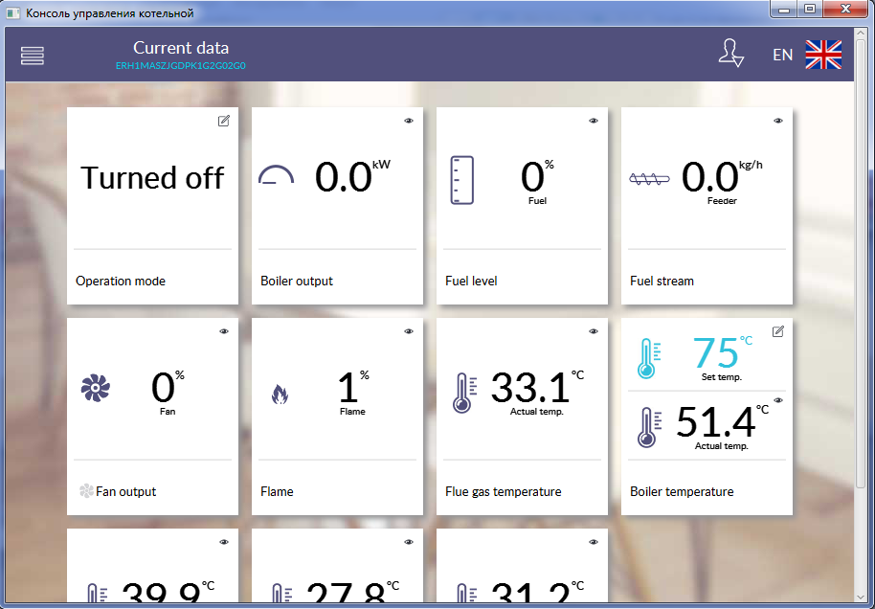Viewport: 875px width, 609px height.
Task: Click the scrollbar down arrow
Action: click(x=861, y=596)
